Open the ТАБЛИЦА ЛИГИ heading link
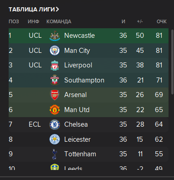The width and height of the screenshot is (174, 180). pos(32,10)
